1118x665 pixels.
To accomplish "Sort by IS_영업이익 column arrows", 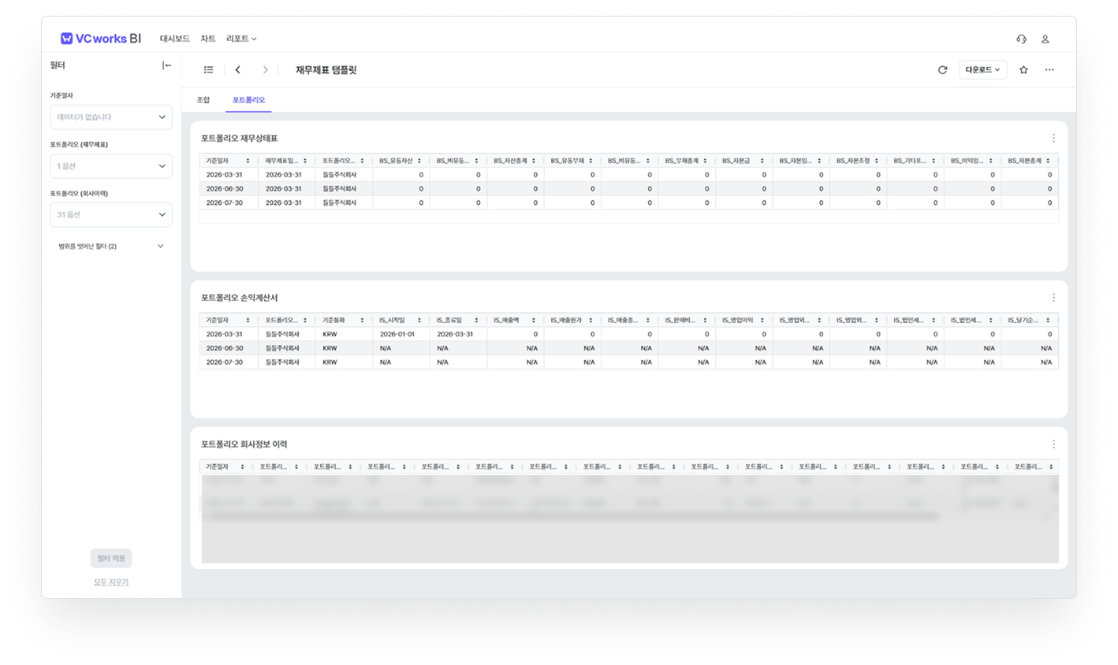I will 762,321.
